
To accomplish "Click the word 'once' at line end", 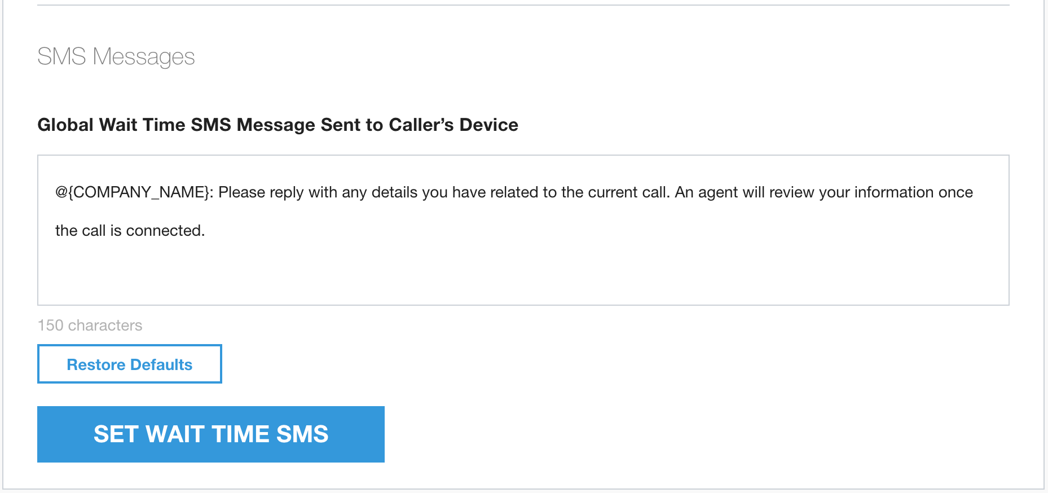I will point(955,192).
